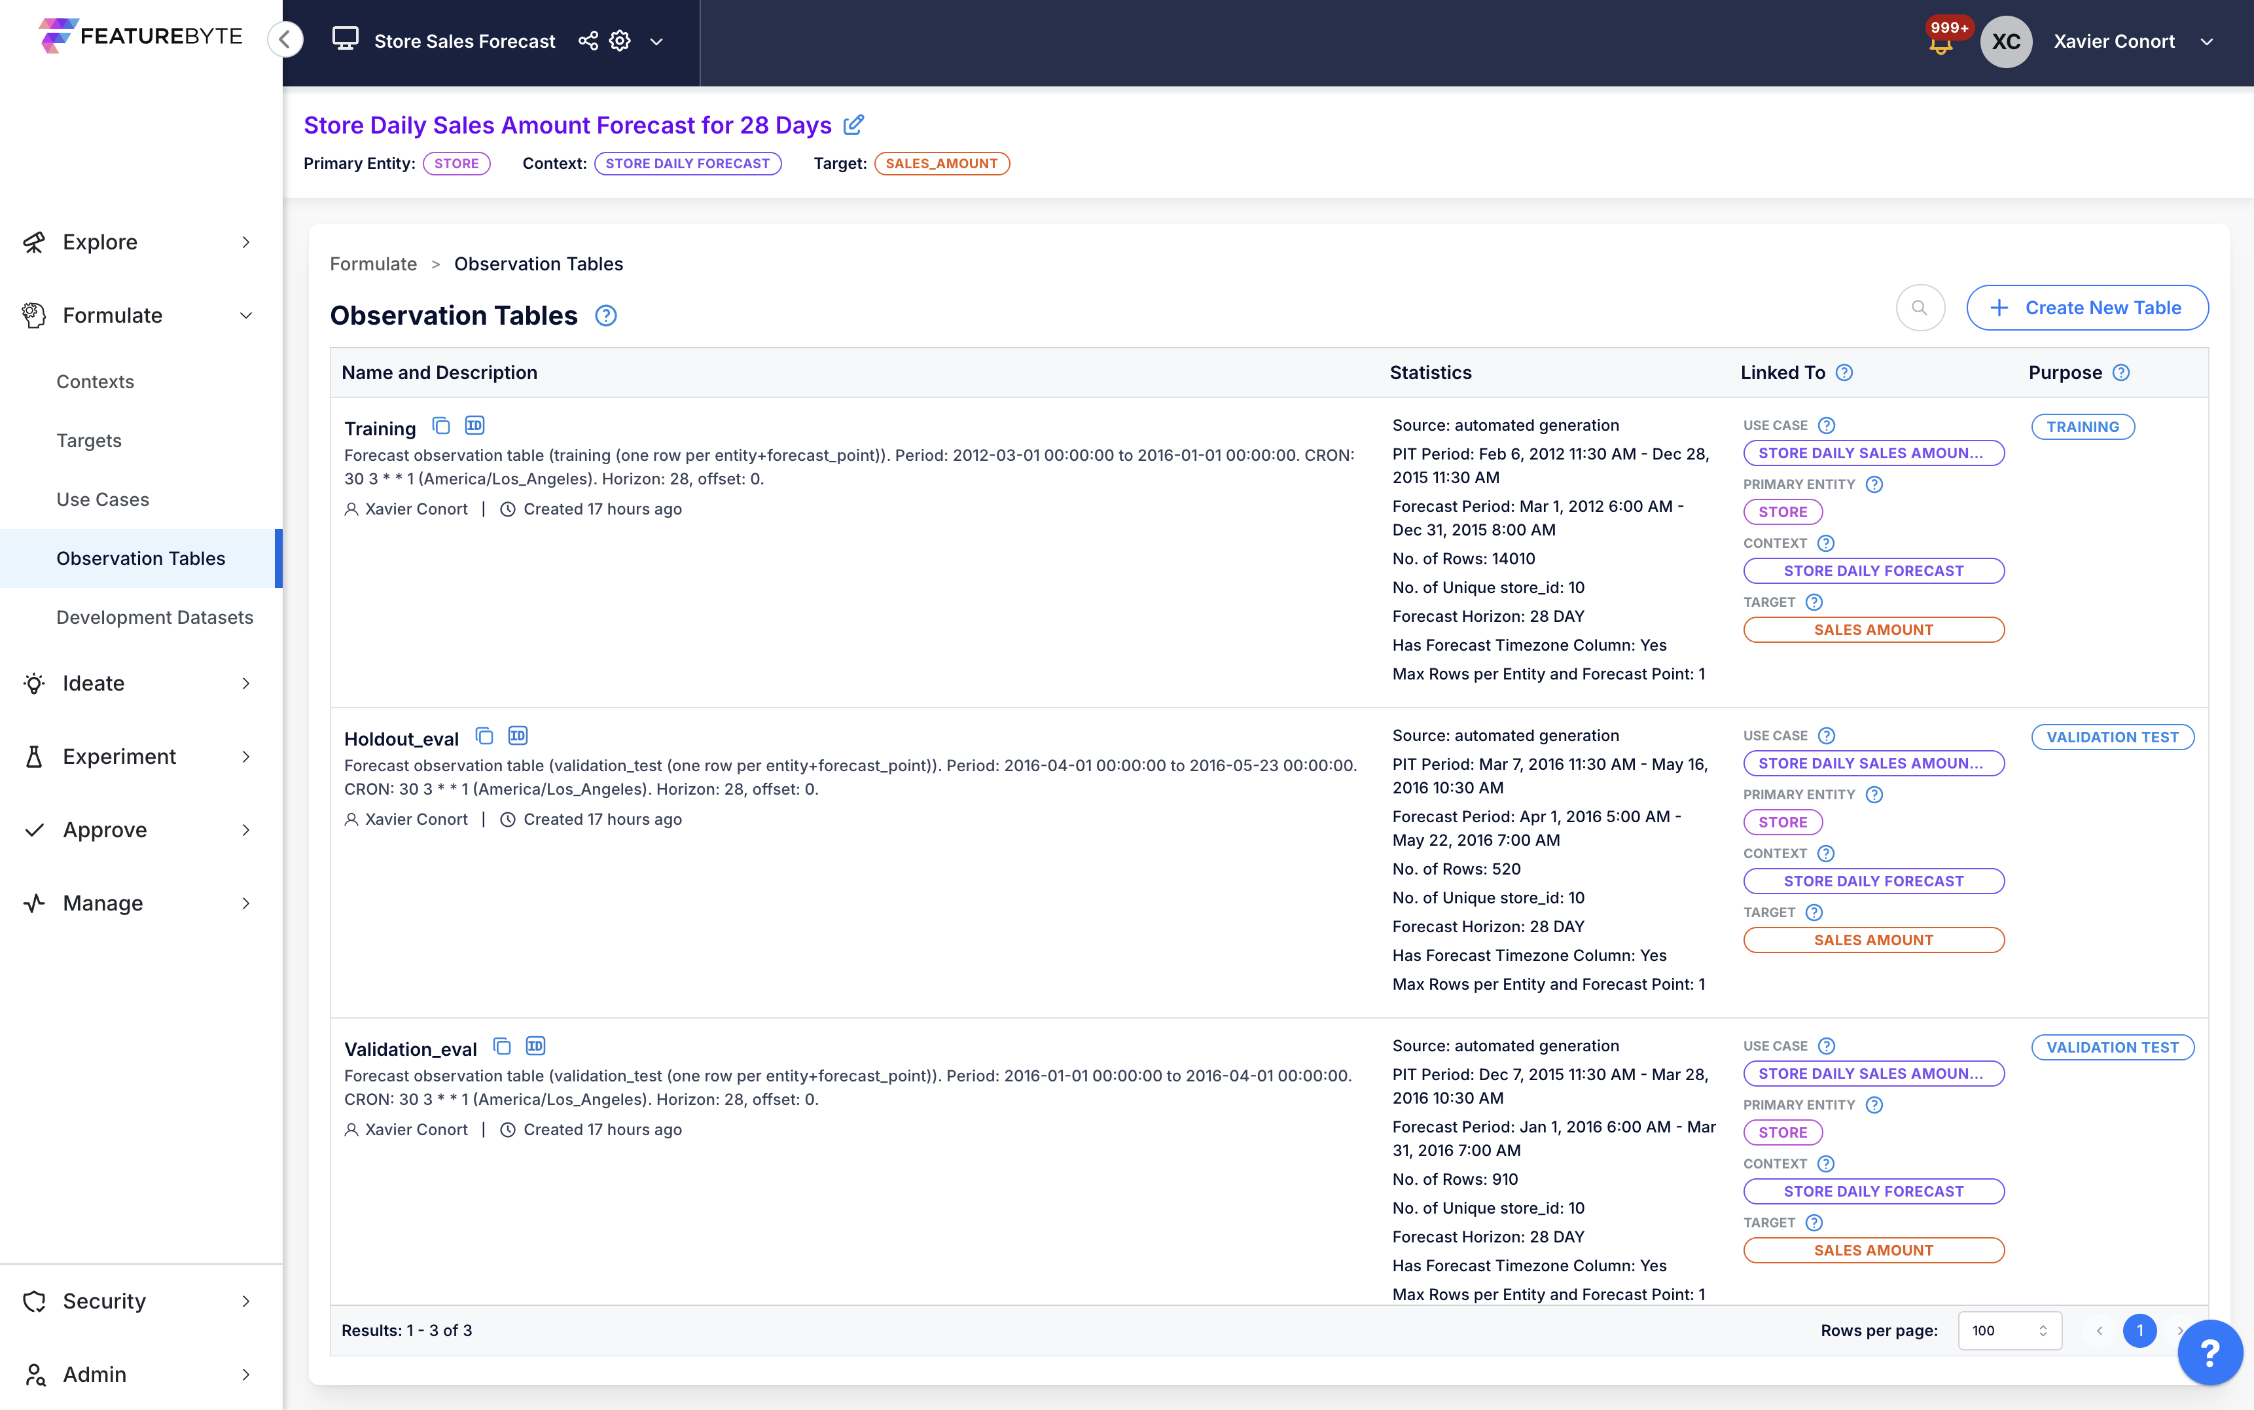Click the blue help bubble button
Image resolution: width=2254 pixels, height=1410 pixels.
[2209, 1352]
